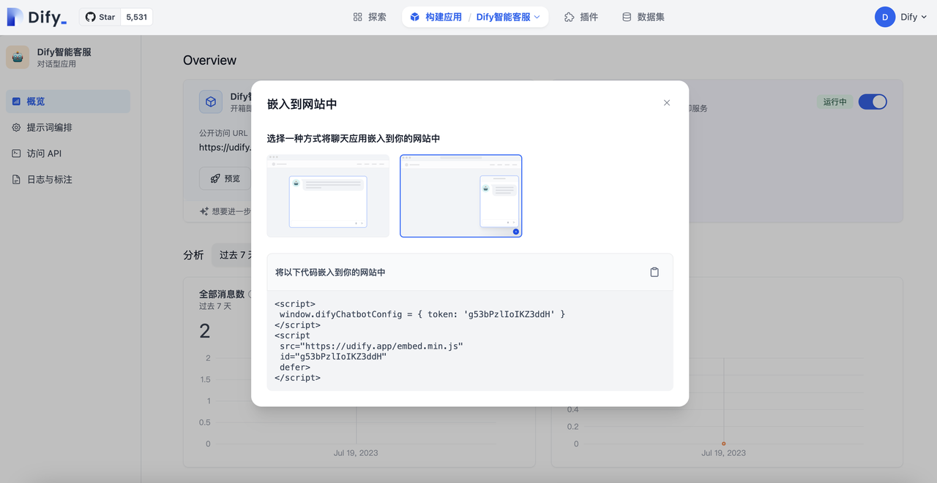Screen dimensions: 937x483
Task: Click the Dify logo in header
Action: [37, 17]
